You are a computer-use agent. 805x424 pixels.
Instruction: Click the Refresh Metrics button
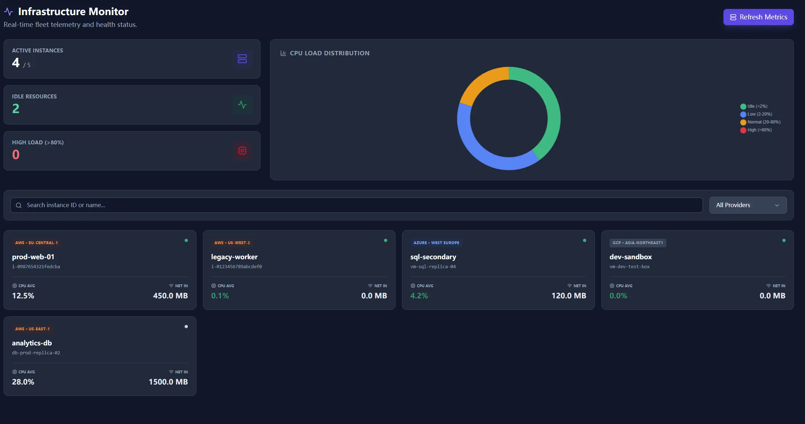[x=758, y=17]
